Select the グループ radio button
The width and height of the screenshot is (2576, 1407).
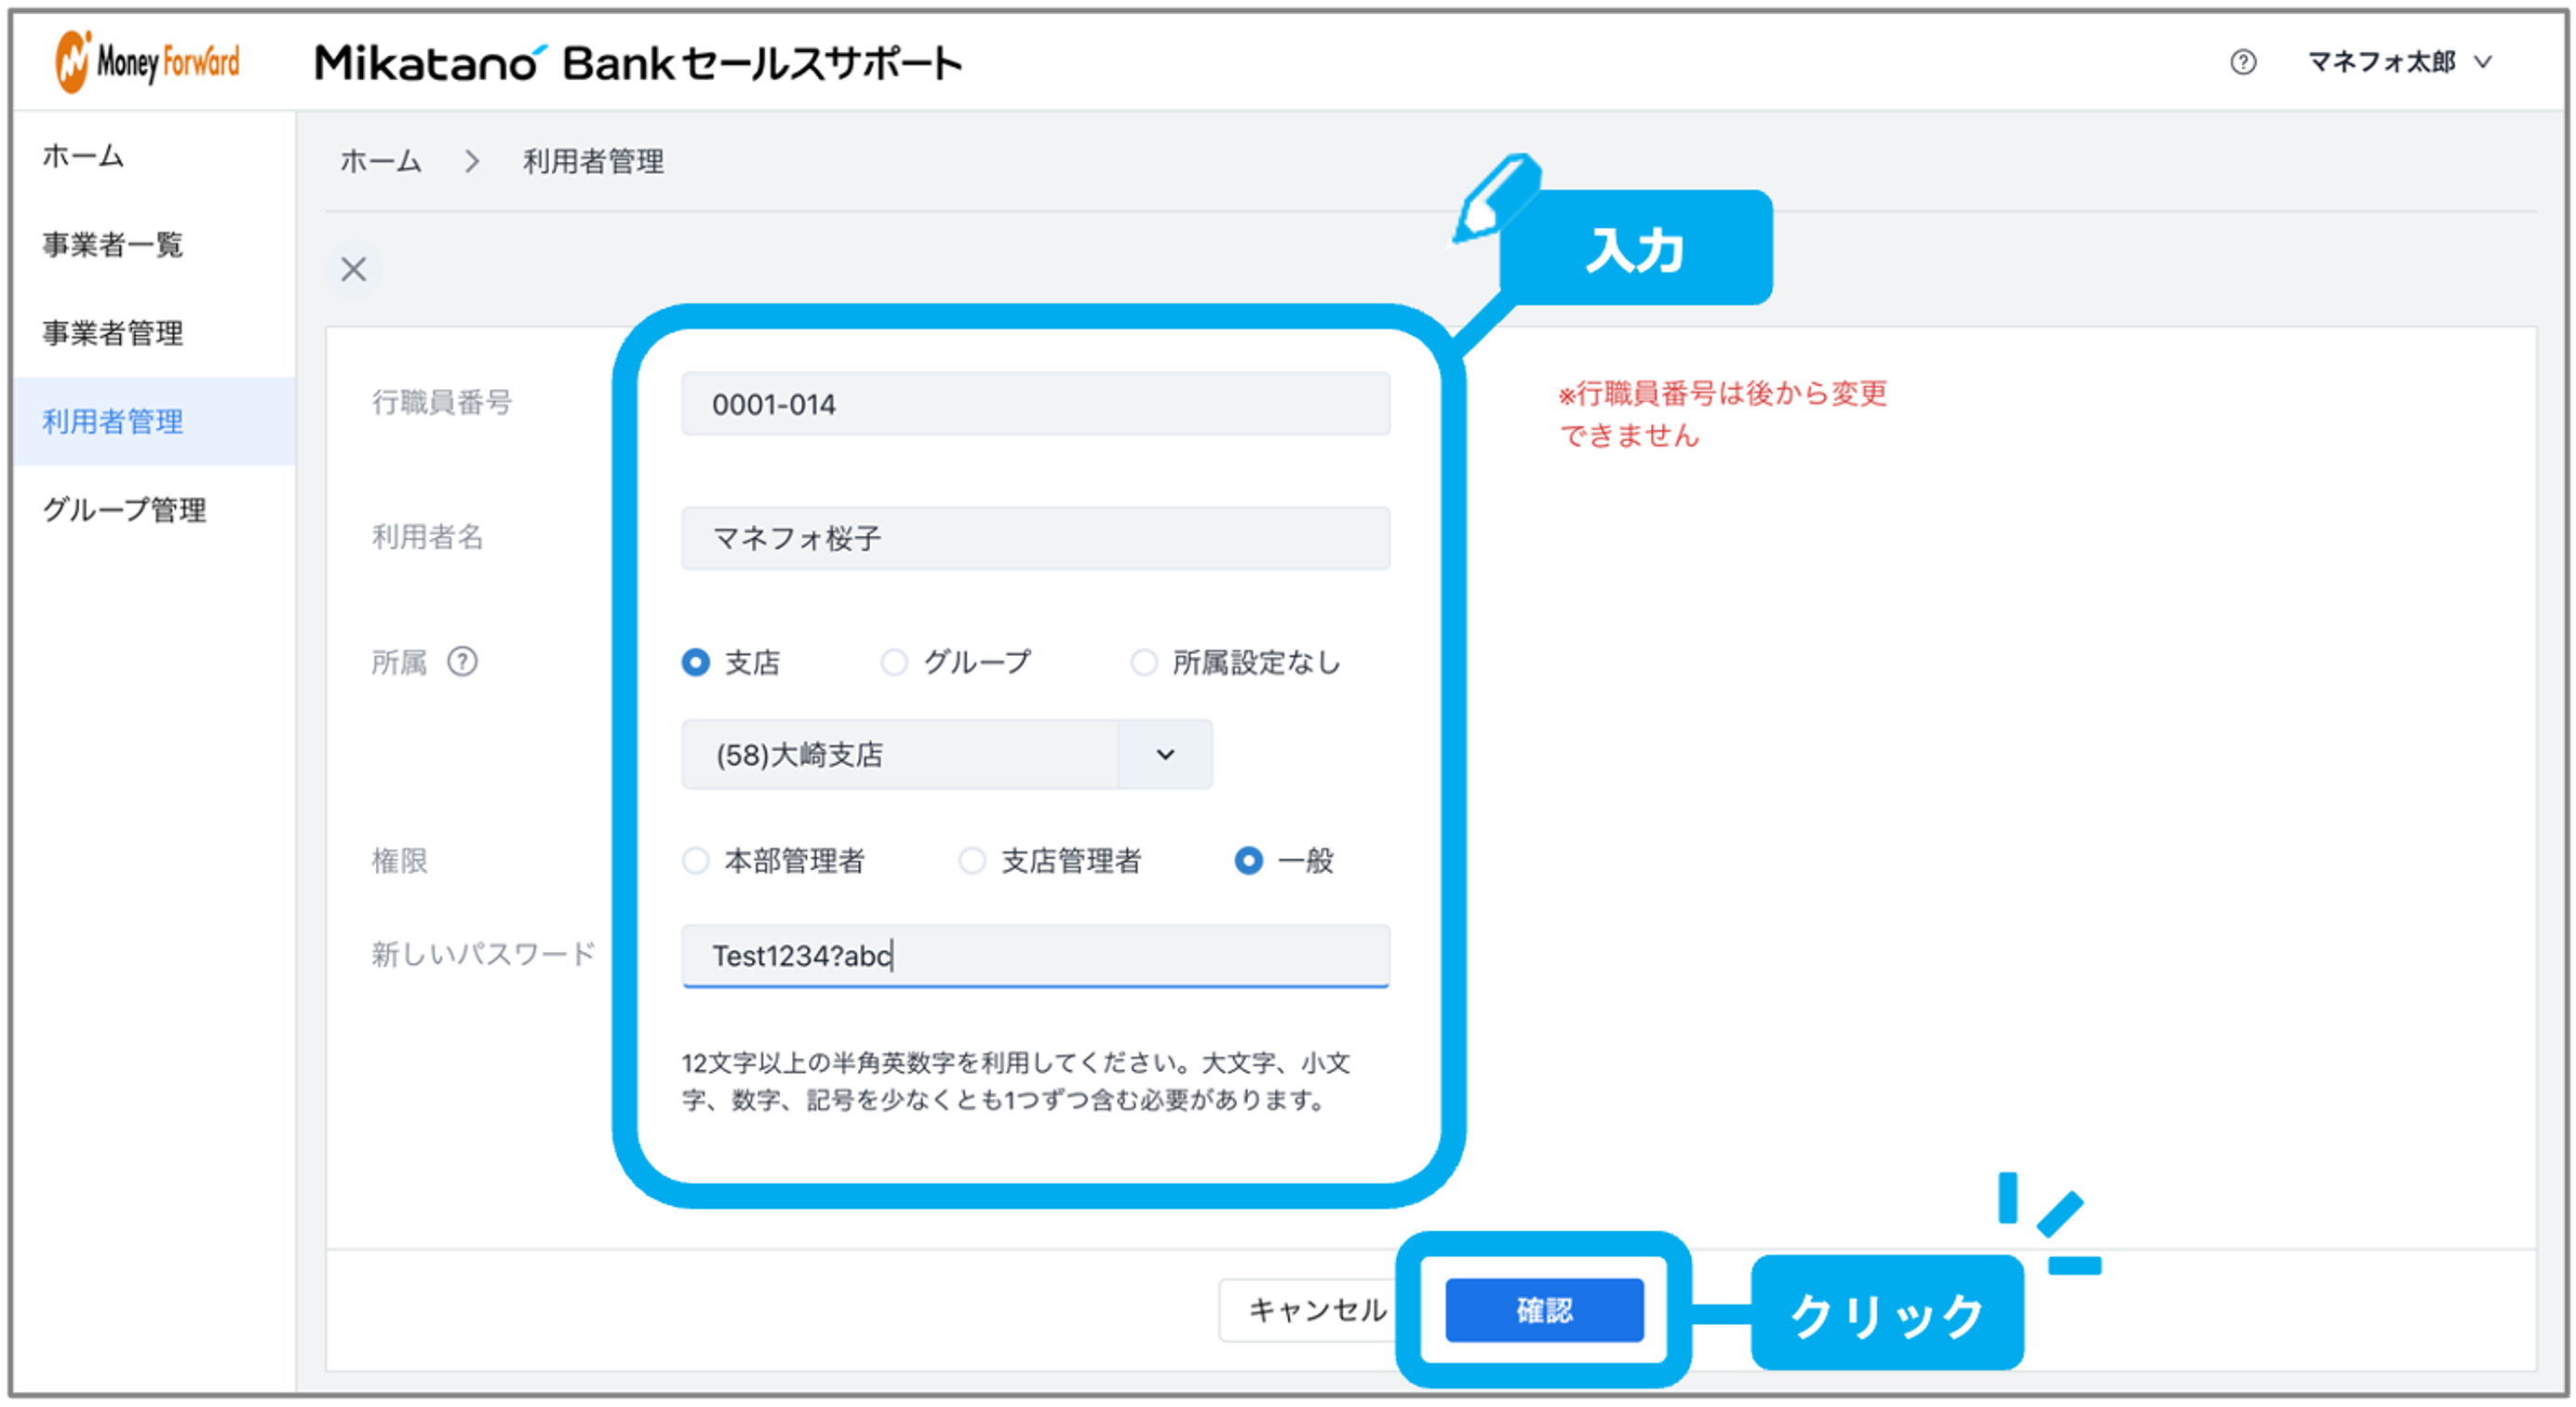[894, 662]
